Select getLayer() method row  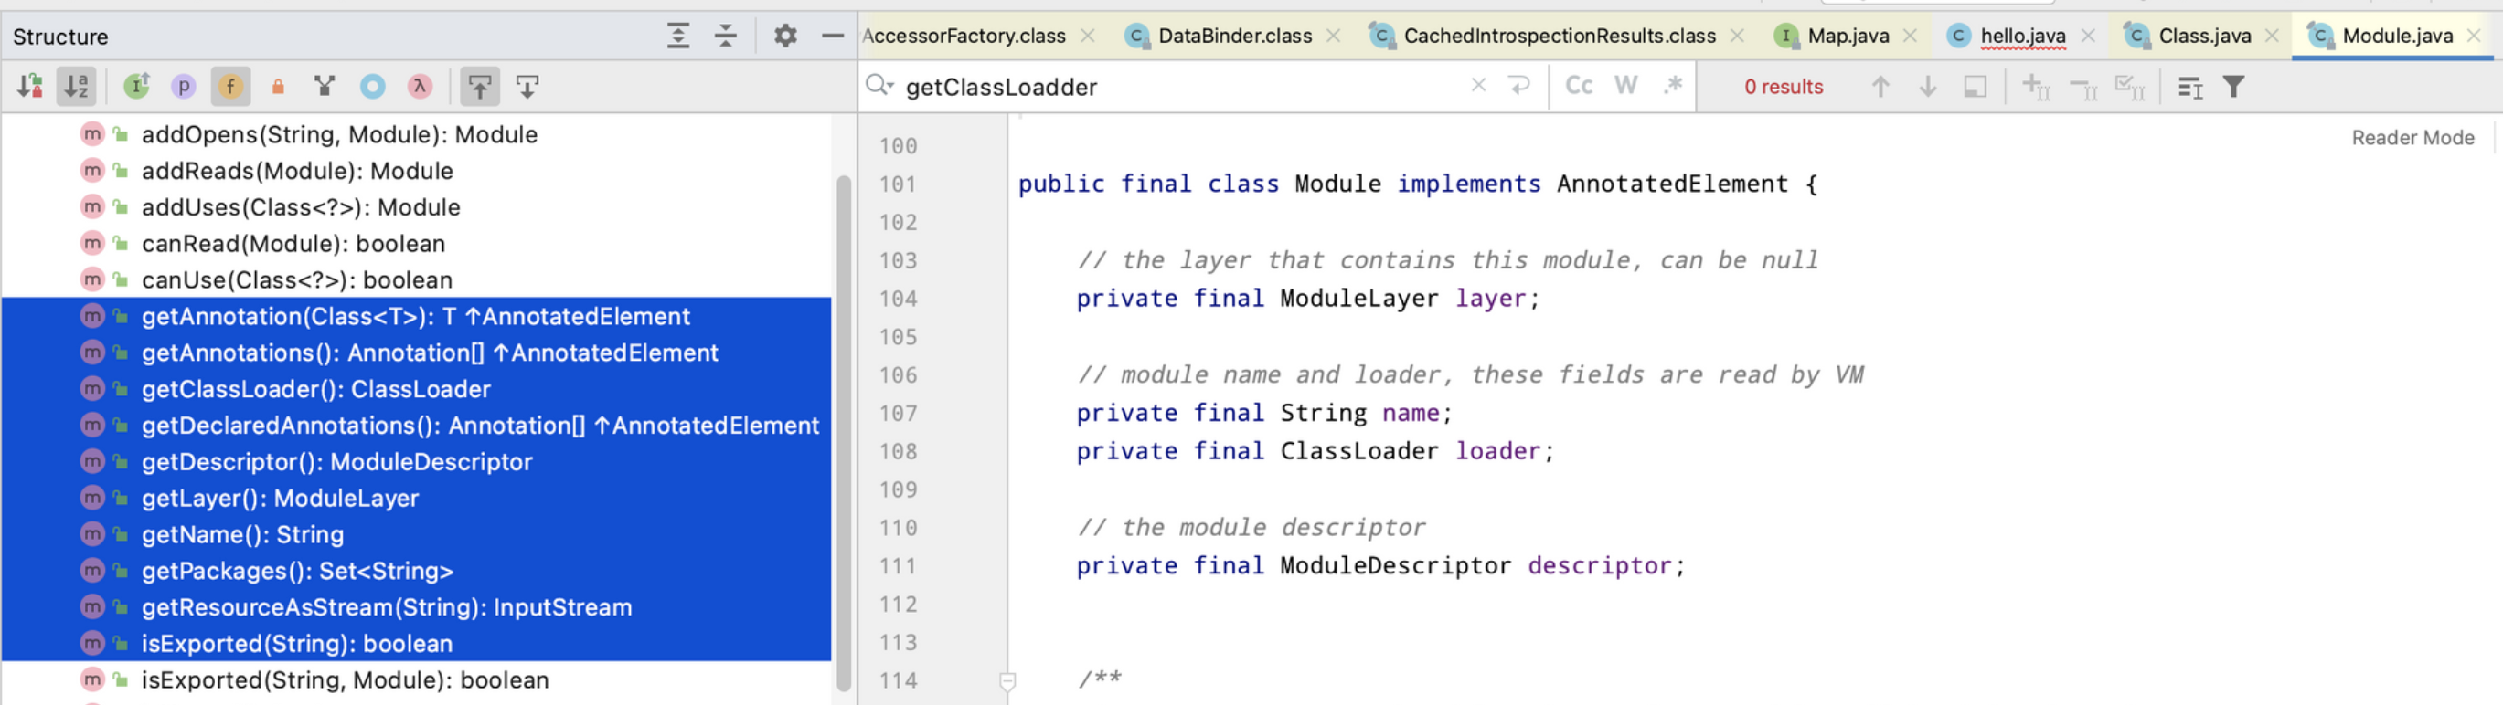[x=416, y=499]
